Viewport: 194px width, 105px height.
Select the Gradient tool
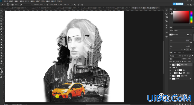click(x=1, y=42)
